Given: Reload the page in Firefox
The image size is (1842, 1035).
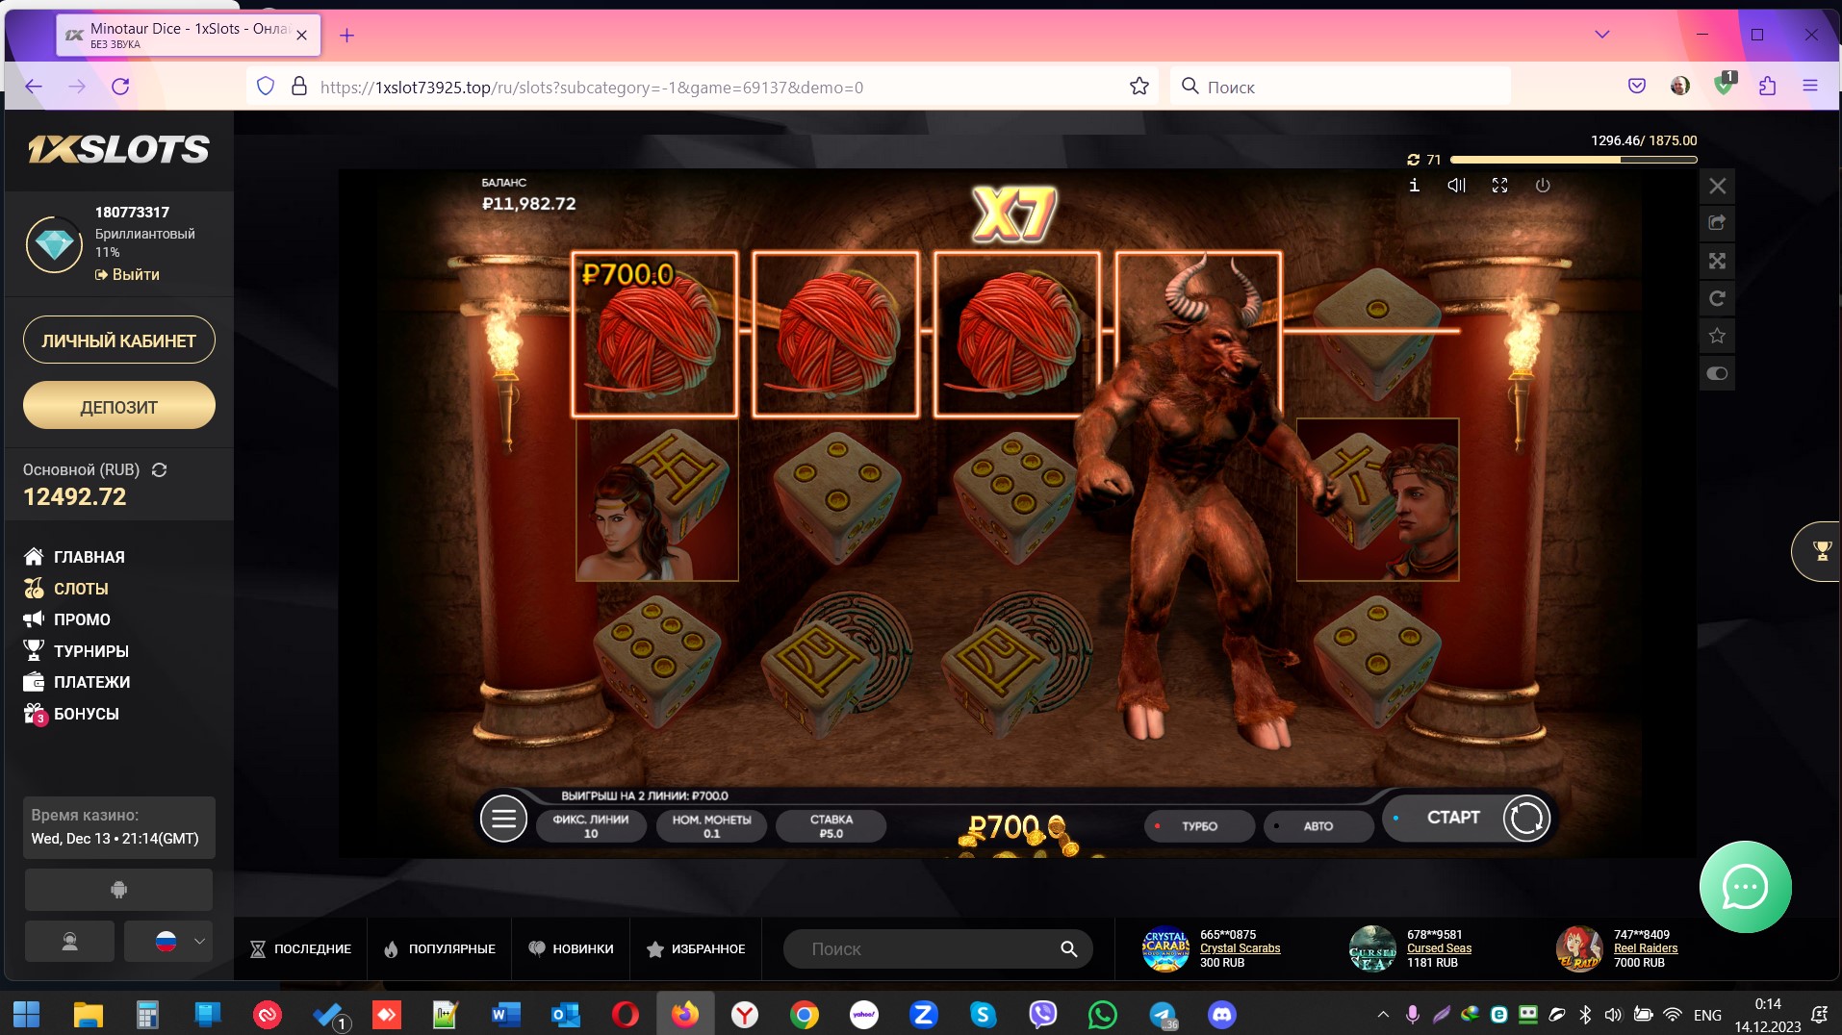Looking at the screenshot, I should pyautogui.click(x=120, y=87).
